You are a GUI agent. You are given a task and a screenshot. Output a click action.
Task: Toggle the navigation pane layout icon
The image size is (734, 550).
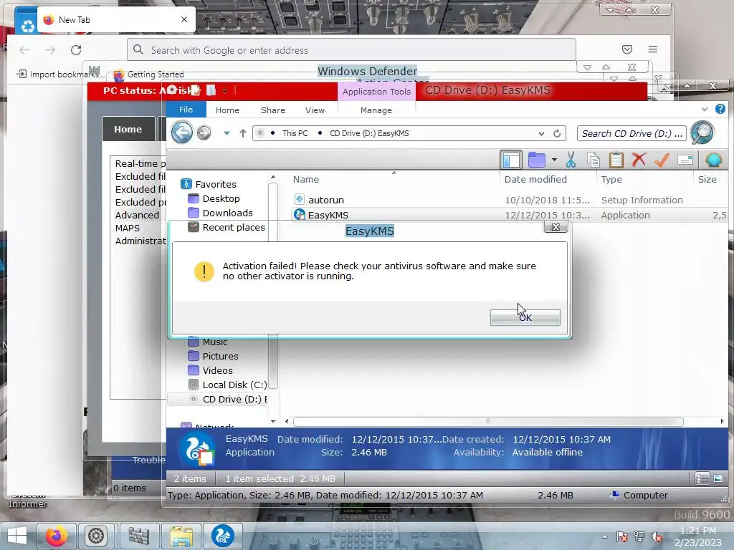tap(510, 160)
